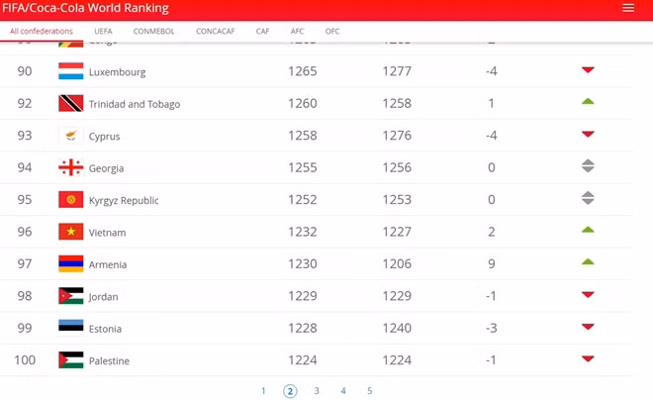Click the Estonia flag icon
653x400 pixels.
coord(71,326)
